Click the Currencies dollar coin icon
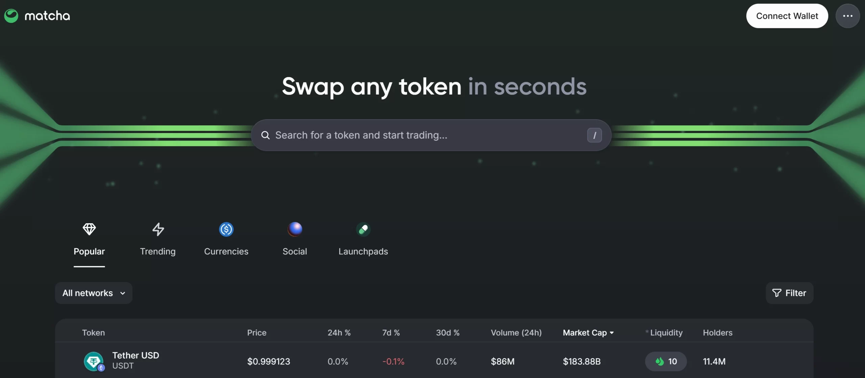865x378 pixels. 226,229
